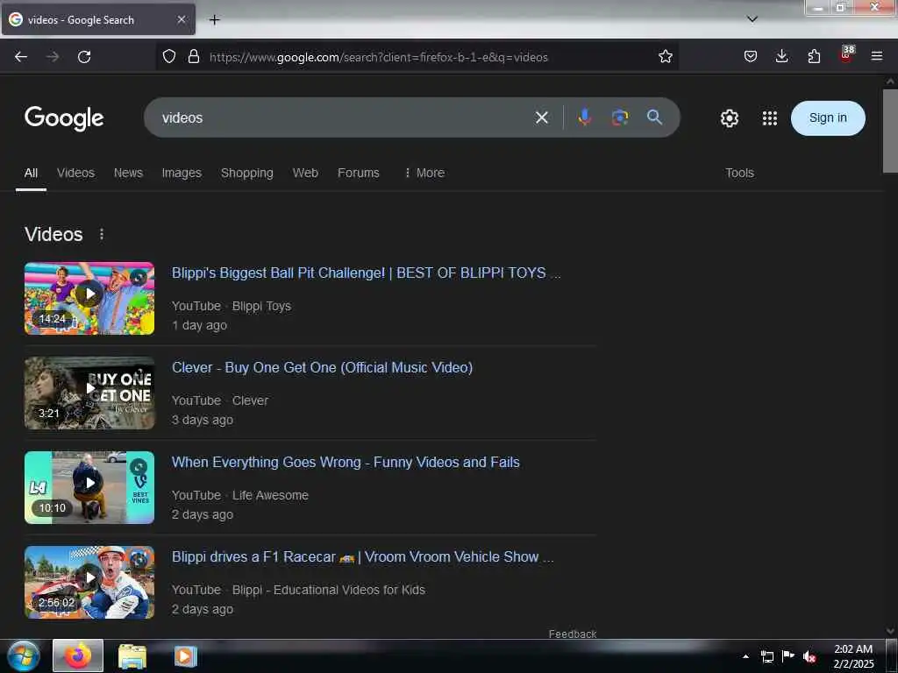Open the Google apps grid
The height and width of the screenshot is (673, 898).
click(x=770, y=118)
